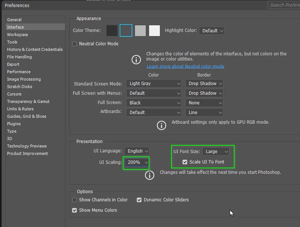Open the UI Font Size dropdown

point(216,152)
